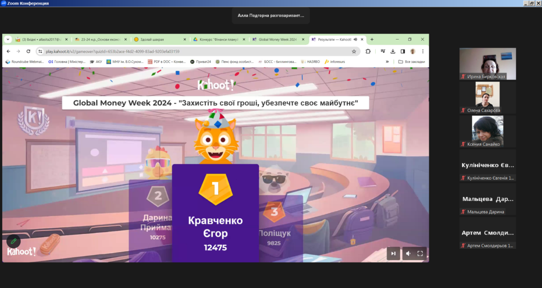This screenshot has height=288, width=542.
Task: Click the gold number 1 medal badge
Action: point(215,189)
